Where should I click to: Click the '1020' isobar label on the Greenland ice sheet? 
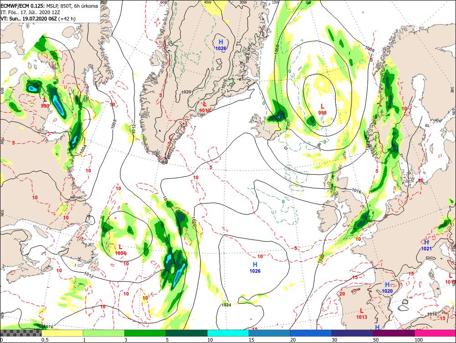tap(186, 92)
